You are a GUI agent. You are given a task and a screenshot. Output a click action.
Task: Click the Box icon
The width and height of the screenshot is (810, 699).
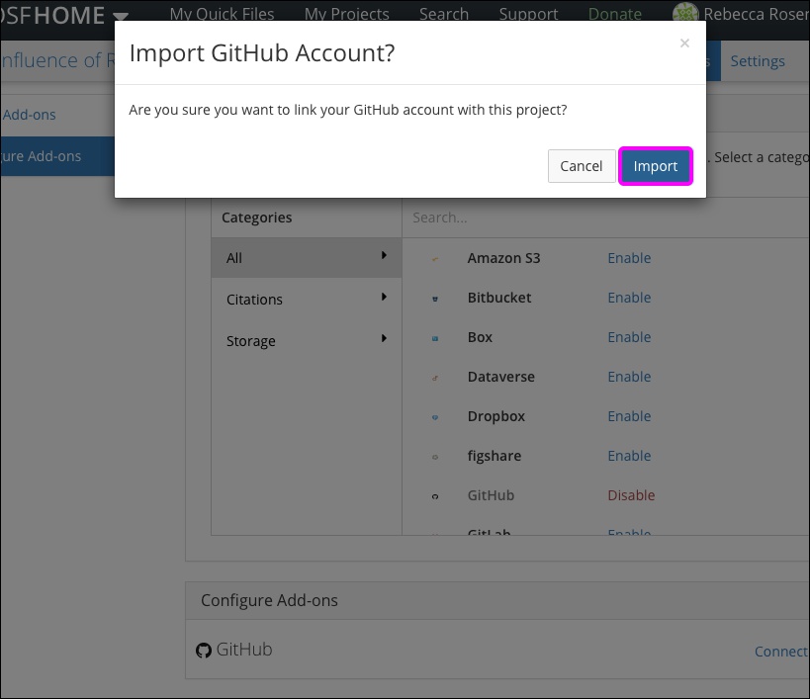pyautogui.click(x=435, y=338)
